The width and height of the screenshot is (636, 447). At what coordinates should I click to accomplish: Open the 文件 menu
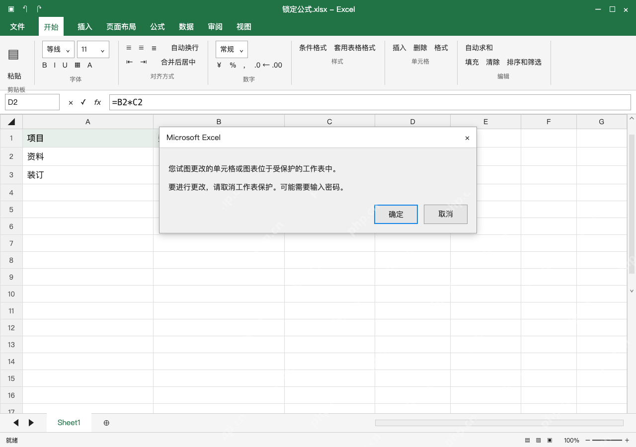click(17, 27)
